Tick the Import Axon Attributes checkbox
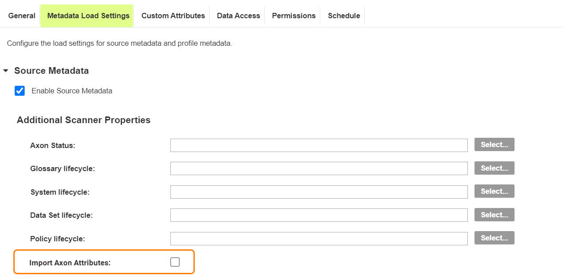Viewport: 563px width, 280px height. [175, 262]
